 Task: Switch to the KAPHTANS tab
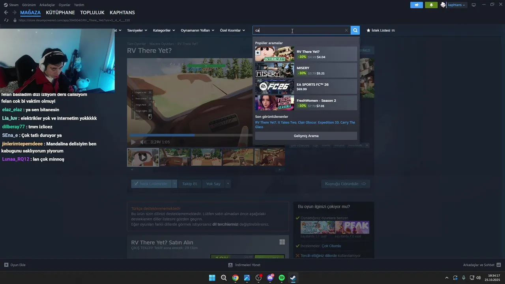point(122,13)
